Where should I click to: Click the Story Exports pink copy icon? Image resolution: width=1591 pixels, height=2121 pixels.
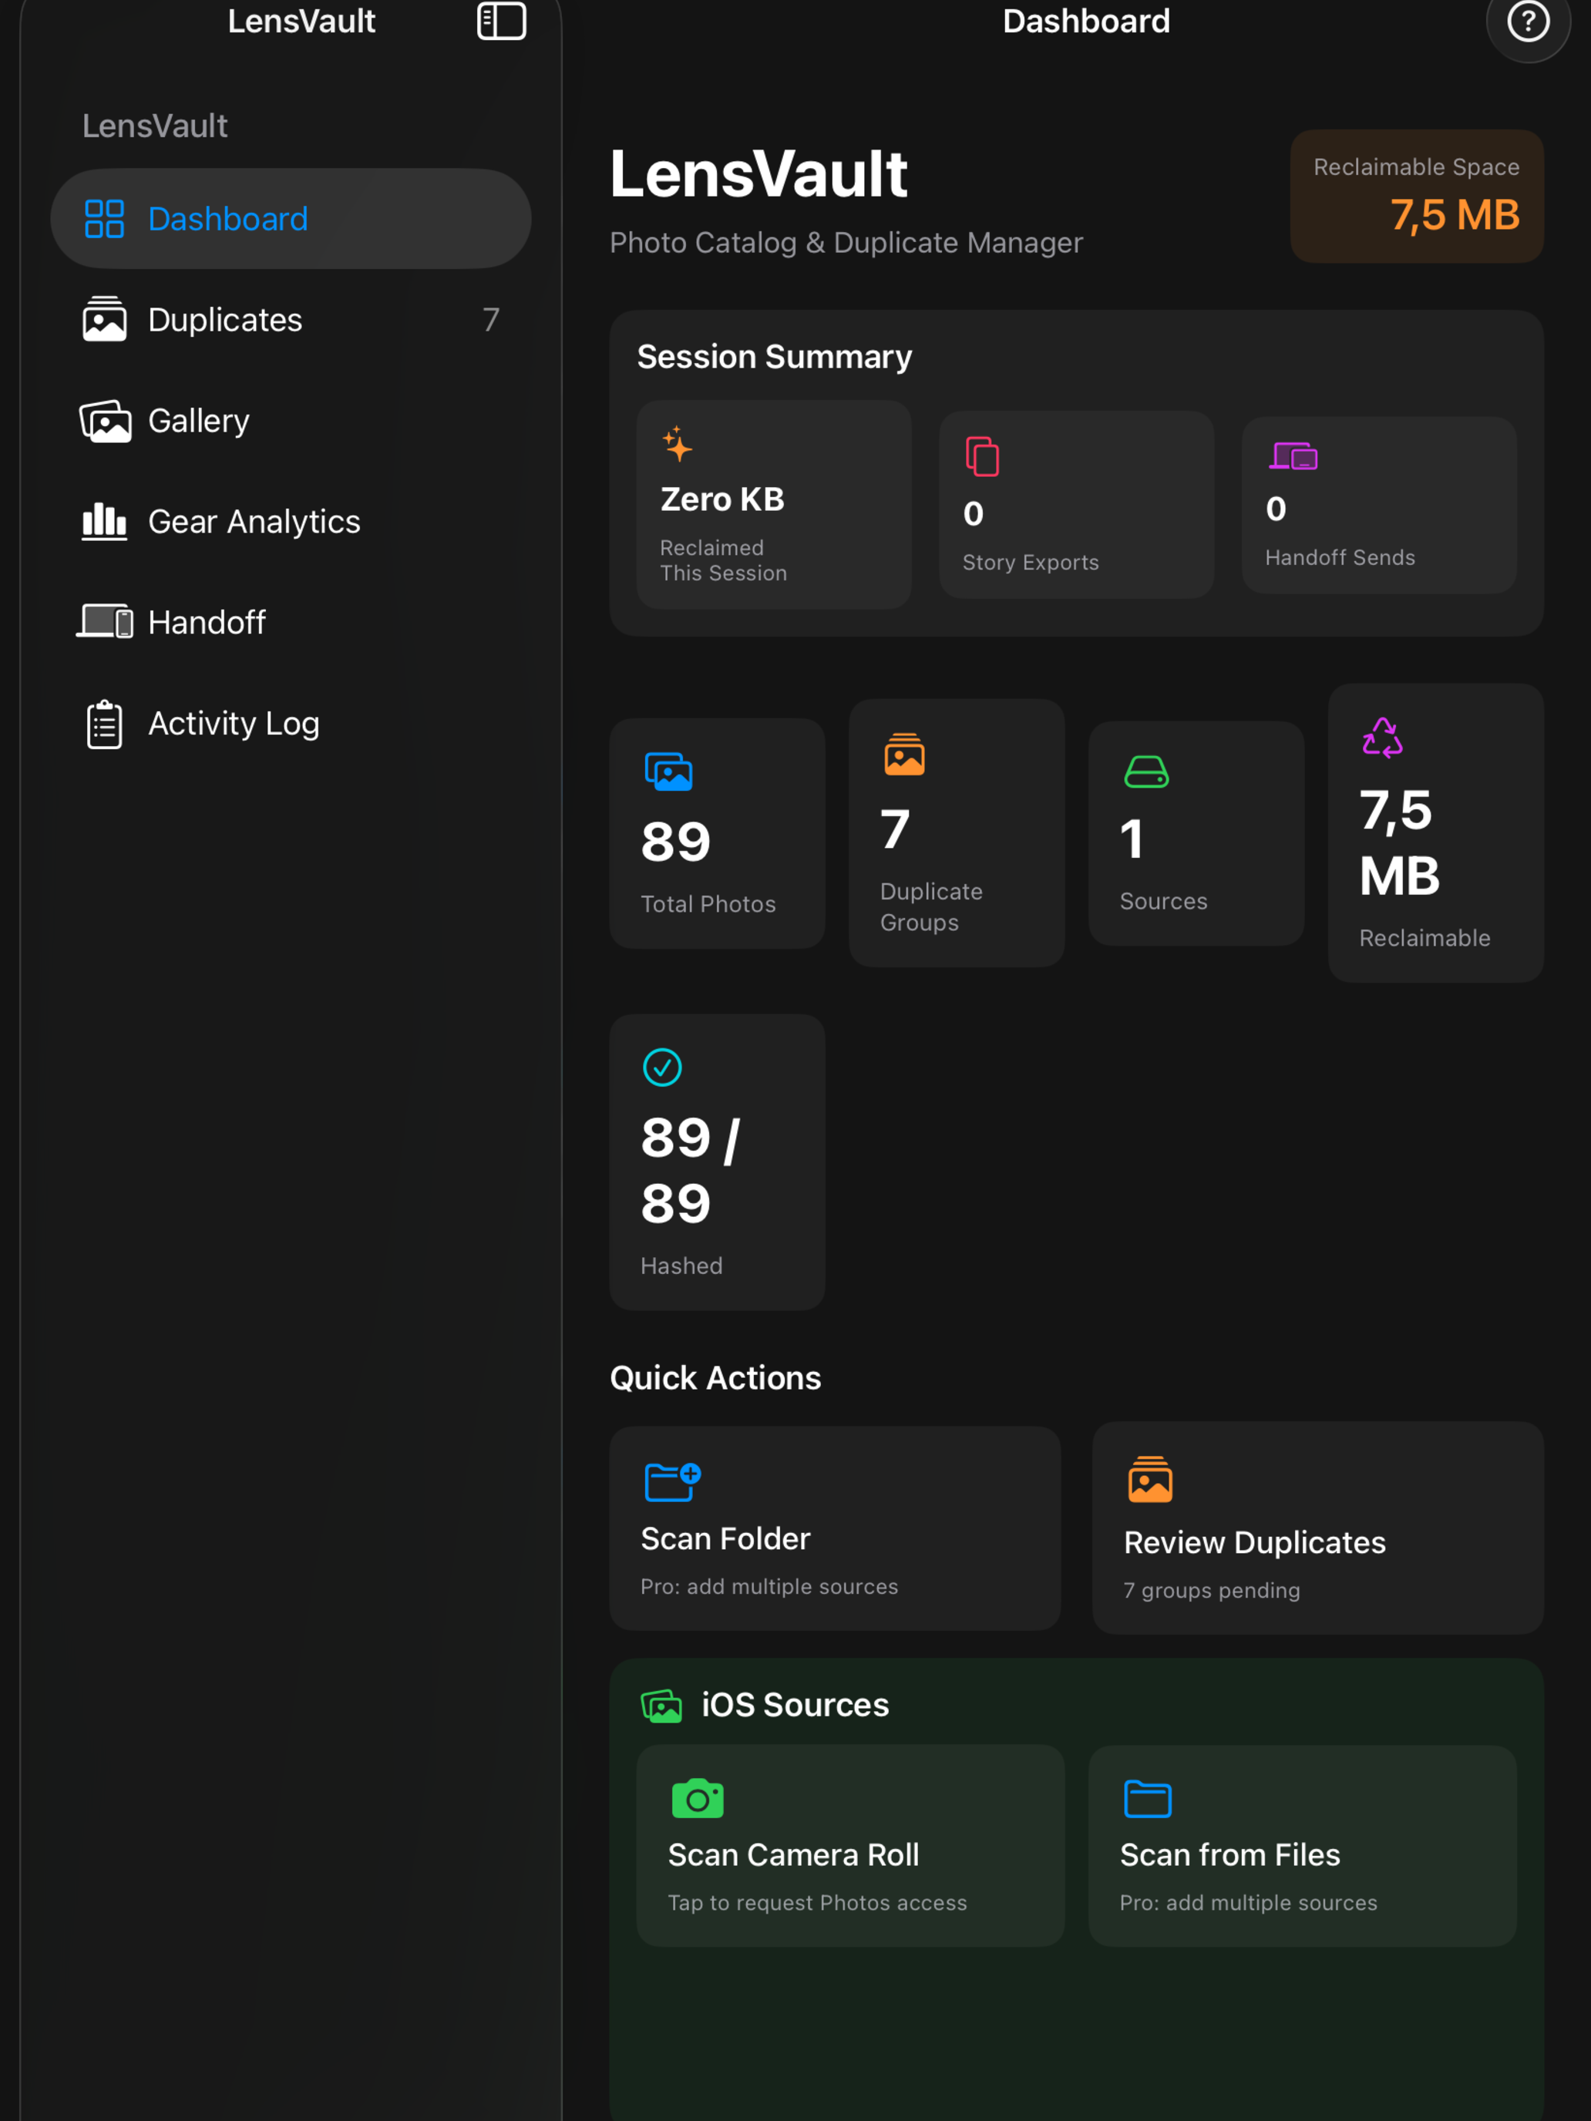[982, 456]
